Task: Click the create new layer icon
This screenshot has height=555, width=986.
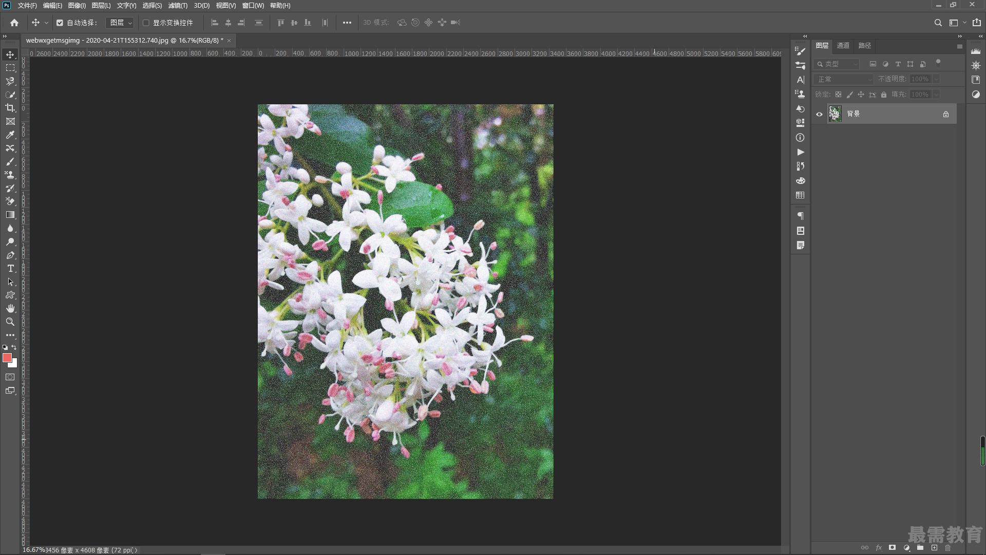Action: [x=934, y=548]
